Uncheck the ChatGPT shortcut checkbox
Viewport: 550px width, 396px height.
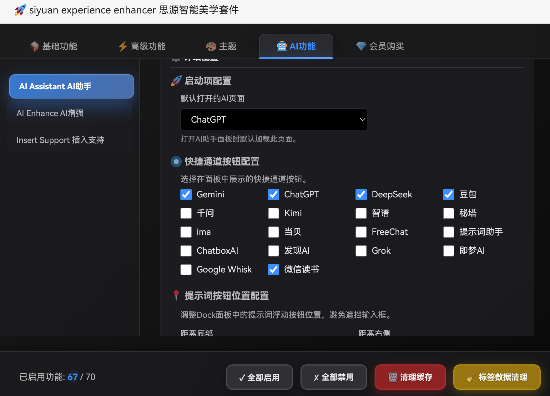[274, 195]
